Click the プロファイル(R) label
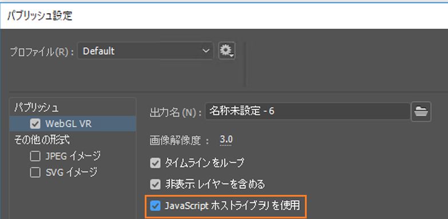 [42, 52]
